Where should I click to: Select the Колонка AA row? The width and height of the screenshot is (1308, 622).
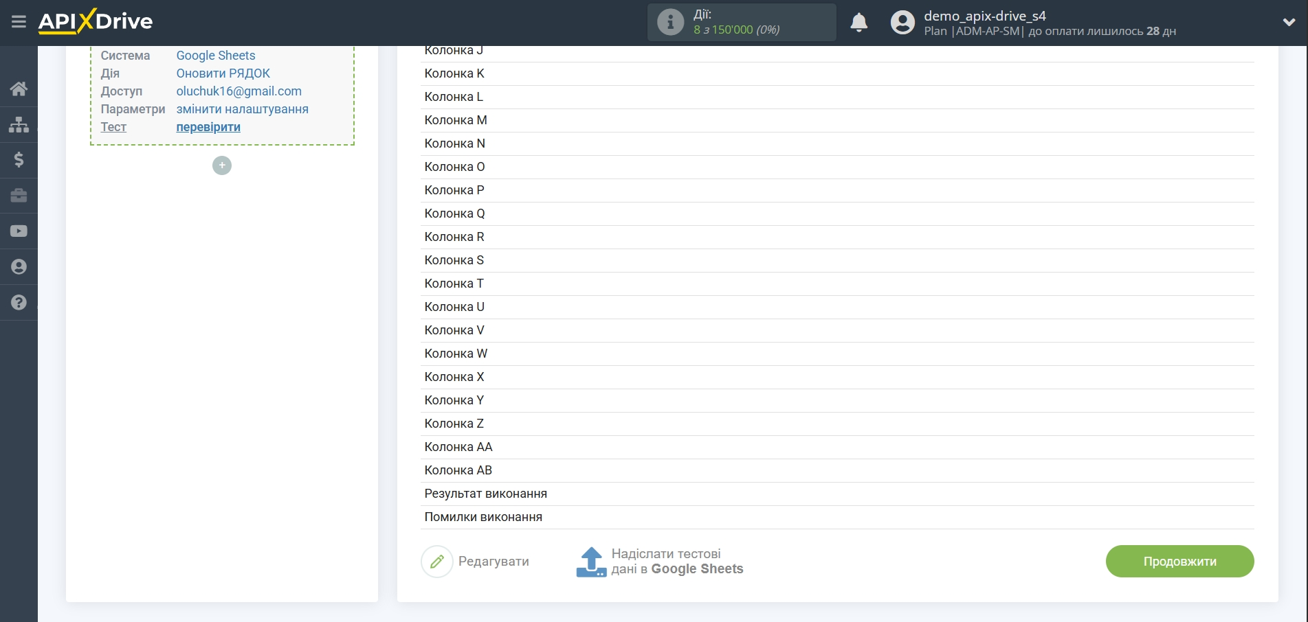837,447
